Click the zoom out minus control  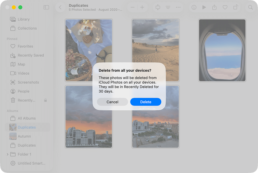(133, 7)
